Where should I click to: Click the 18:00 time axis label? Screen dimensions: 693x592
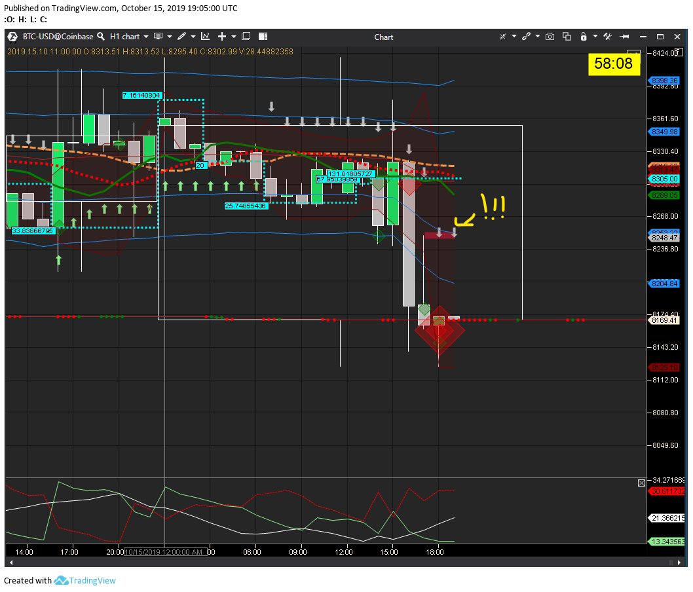(x=434, y=552)
